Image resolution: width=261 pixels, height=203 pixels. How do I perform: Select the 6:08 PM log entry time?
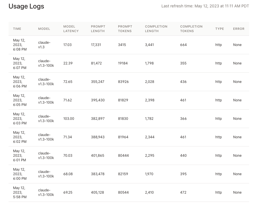pyautogui.click(x=20, y=45)
